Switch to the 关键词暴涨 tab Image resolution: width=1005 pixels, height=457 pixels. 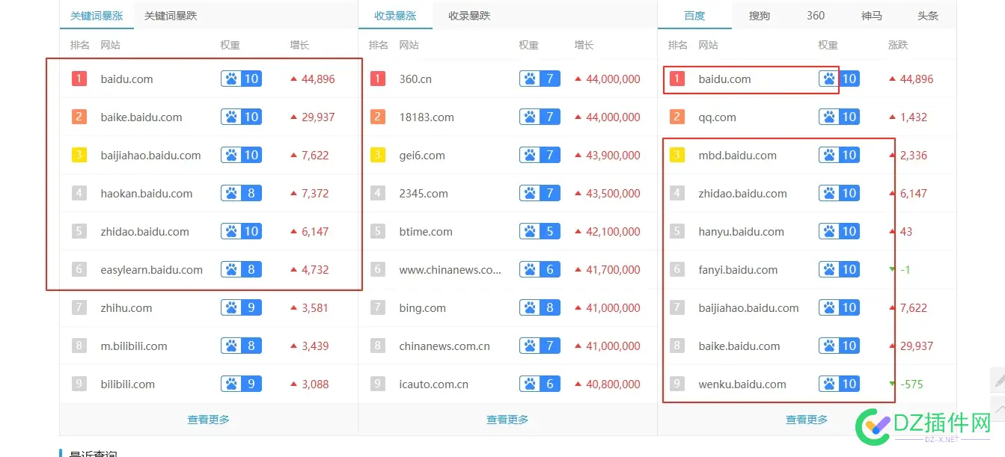point(97,16)
